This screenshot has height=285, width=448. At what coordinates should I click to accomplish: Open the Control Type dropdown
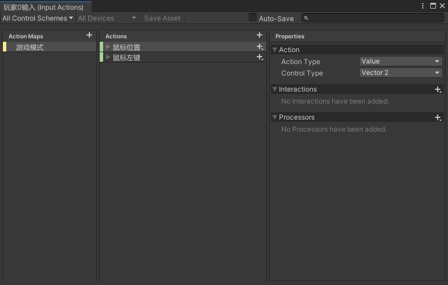pos(400,73)
